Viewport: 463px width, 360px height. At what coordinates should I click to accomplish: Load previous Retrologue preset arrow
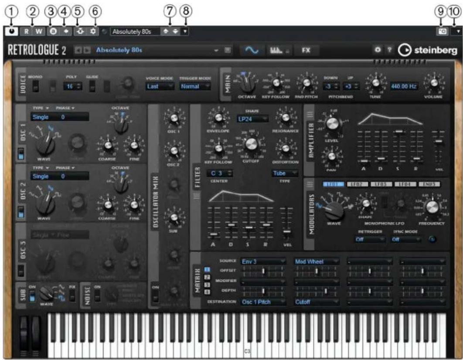78,50
